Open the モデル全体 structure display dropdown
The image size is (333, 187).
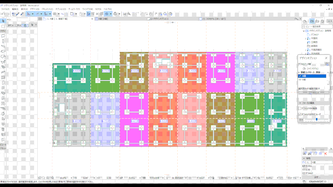click(x=163, y=178)
